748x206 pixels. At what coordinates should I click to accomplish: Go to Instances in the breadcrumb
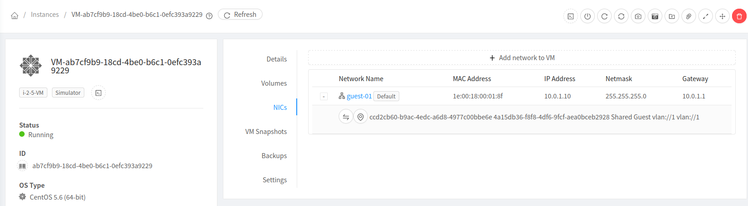tap(45, 15)
